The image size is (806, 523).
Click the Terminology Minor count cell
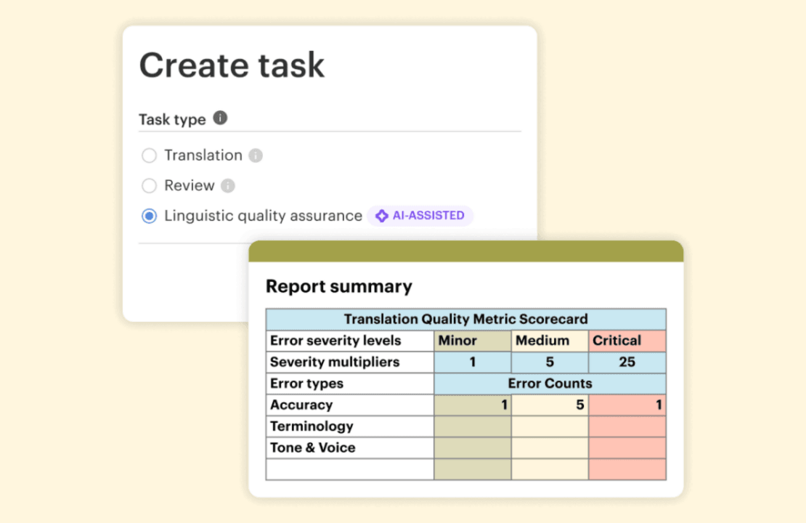tap(473, 426)
